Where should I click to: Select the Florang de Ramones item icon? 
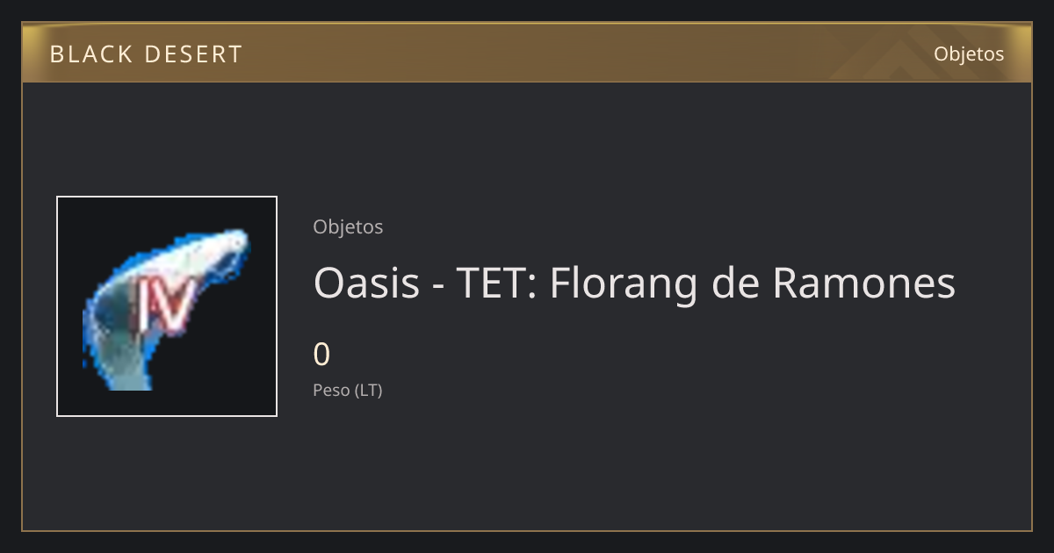click(167, 306)
